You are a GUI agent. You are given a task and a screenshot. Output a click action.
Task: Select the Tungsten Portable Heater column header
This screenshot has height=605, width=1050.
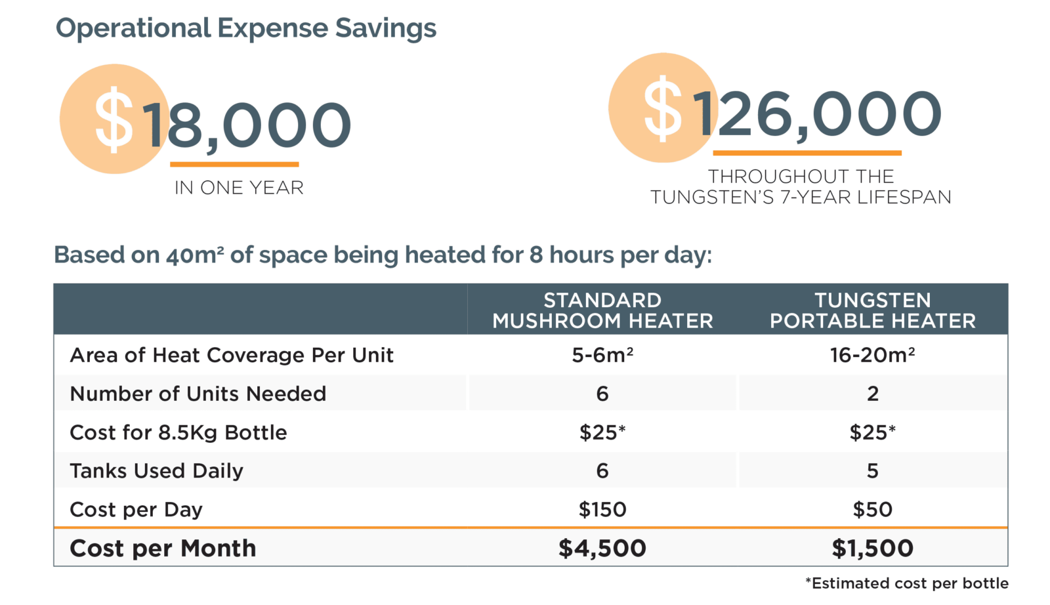tap(872, 310)
